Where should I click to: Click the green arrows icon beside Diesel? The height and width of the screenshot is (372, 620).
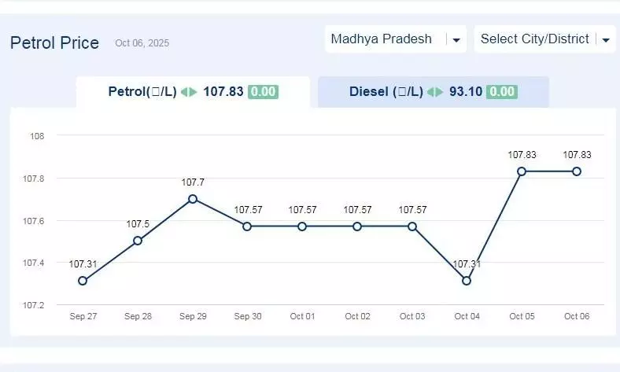435,92
